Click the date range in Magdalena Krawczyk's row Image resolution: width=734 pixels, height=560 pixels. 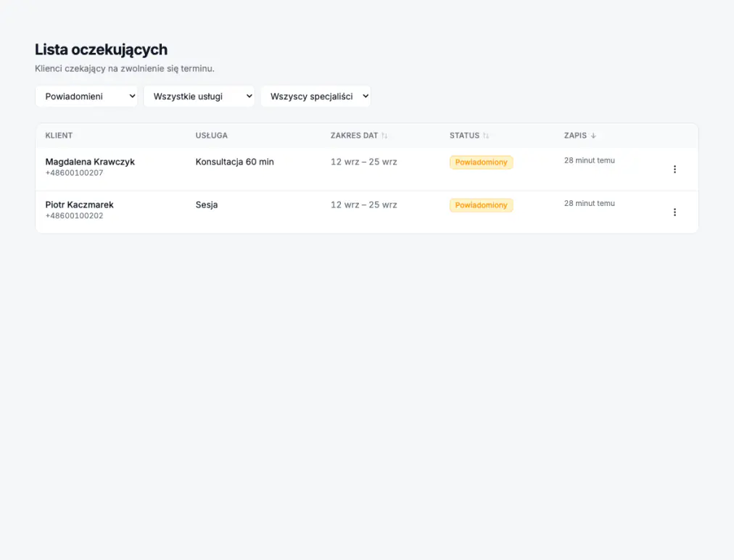coord(363,162)
